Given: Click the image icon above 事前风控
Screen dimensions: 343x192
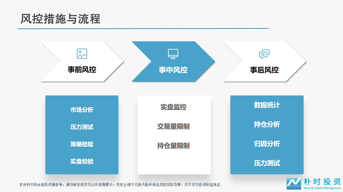Looking at the screenshot, I should (x=82, y=54).
